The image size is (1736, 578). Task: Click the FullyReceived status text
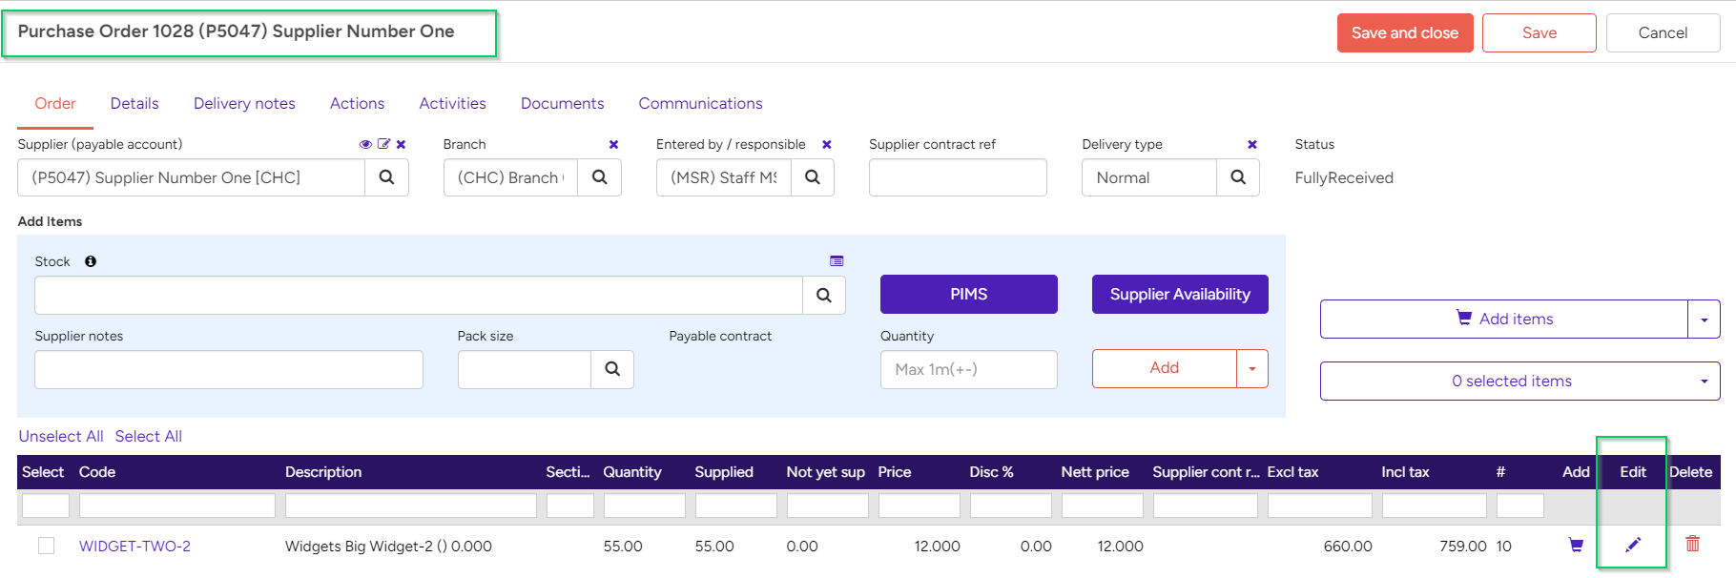click(x=1344, y=177)
